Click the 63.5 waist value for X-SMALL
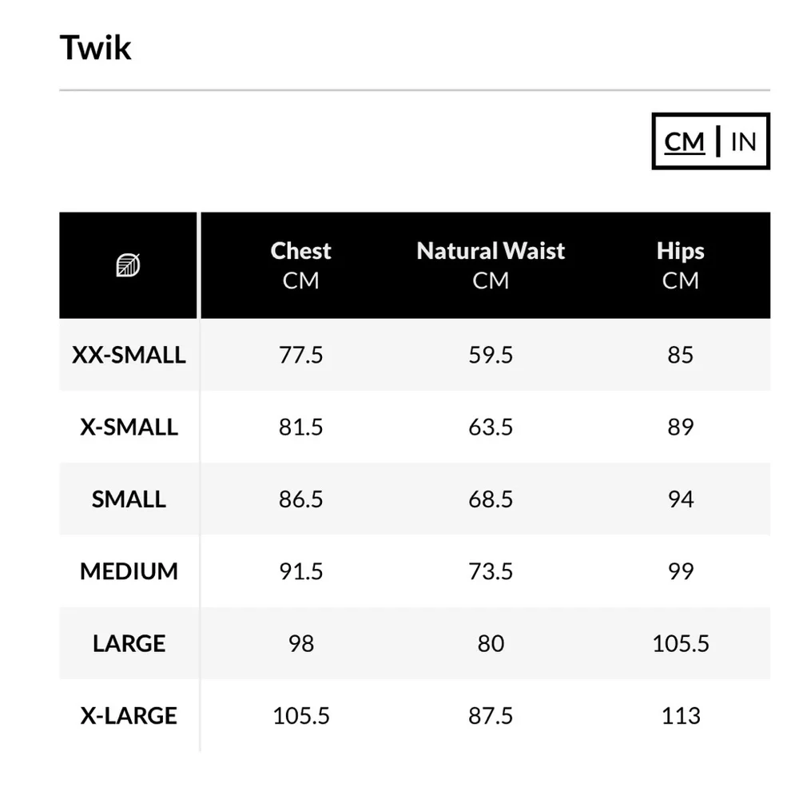The height and width of the screenshot is (799, 799). 491,427
